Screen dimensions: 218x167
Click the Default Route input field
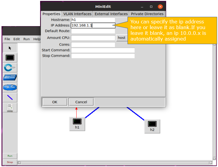(x=93, y=31)
